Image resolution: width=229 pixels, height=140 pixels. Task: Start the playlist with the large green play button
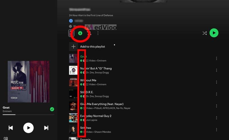pos(214,33)
